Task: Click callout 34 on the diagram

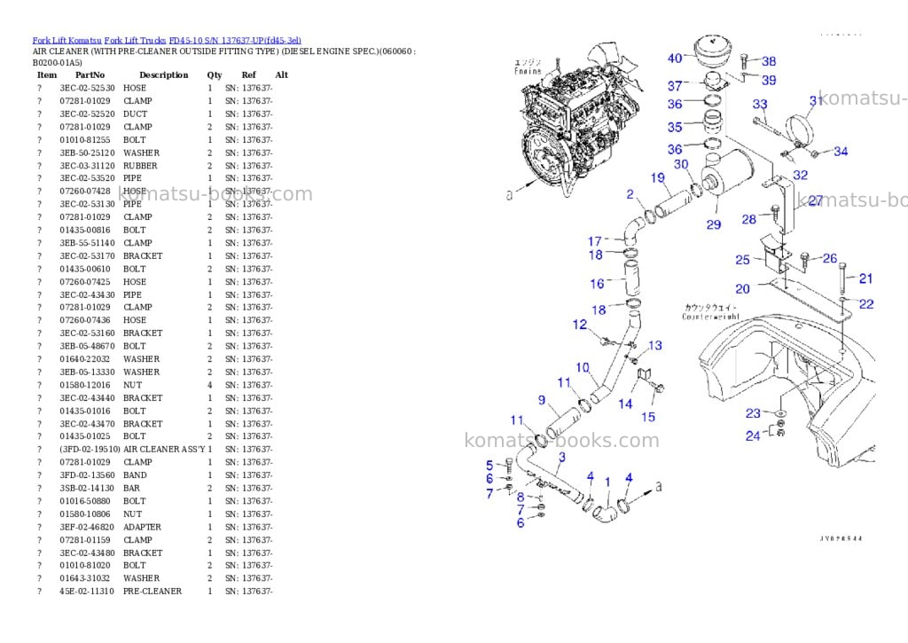Action: (841, 151)
